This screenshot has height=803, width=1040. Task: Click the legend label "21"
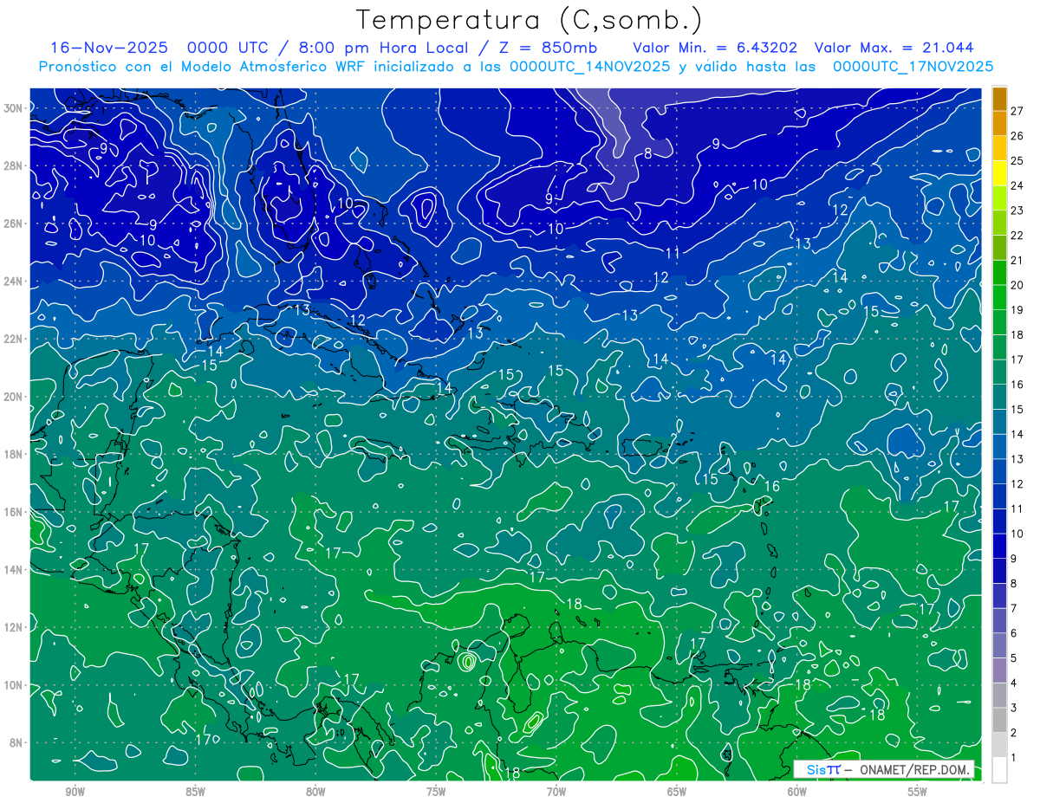(x=1017, y=260)
